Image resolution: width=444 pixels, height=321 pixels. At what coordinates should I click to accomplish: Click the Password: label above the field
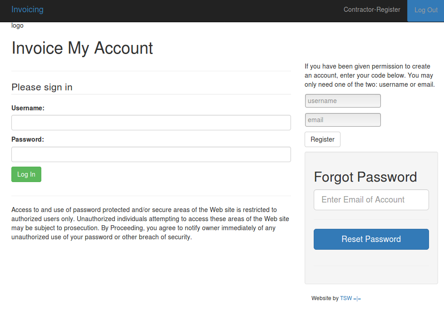[x=27, y=139]
